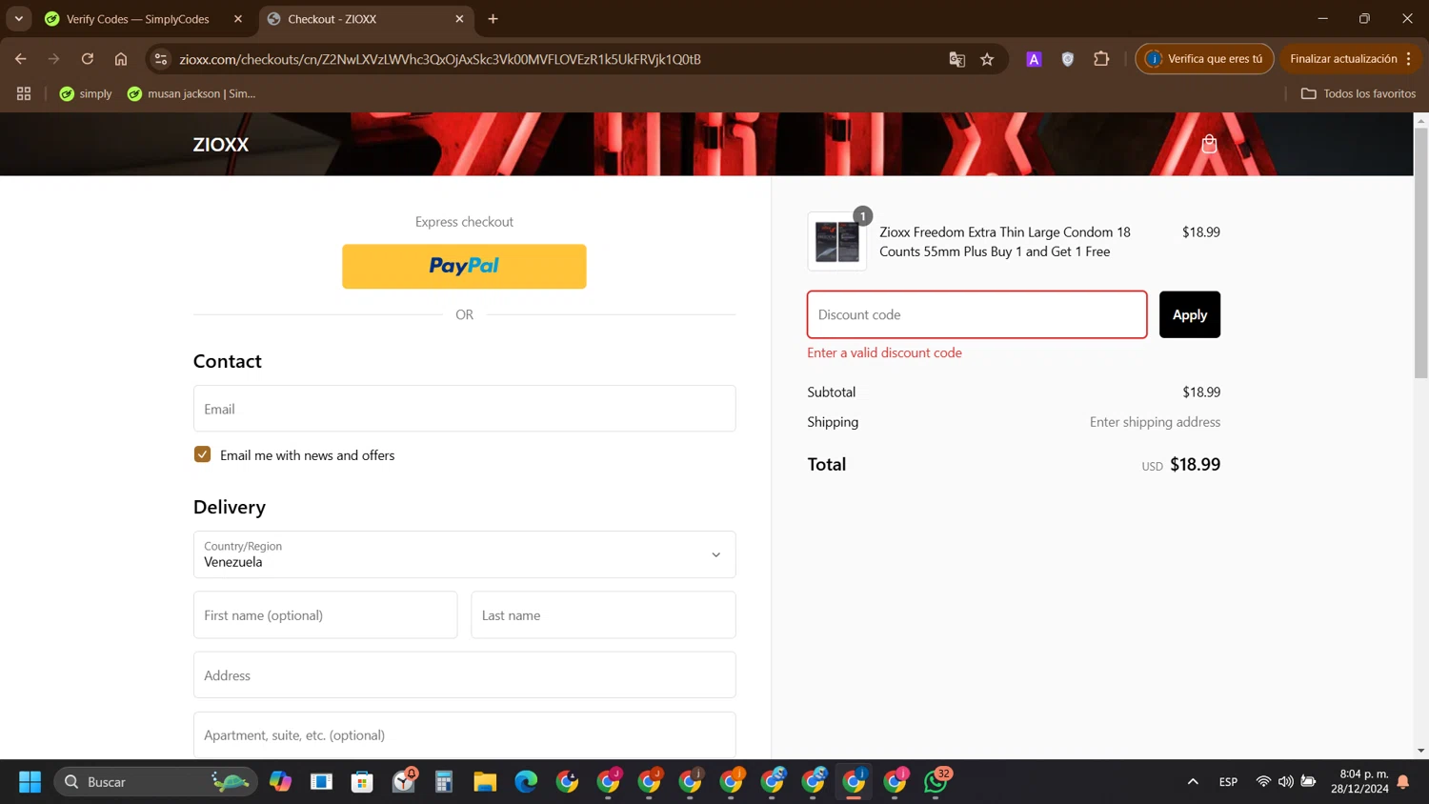Open the musan jackson bookmark
The image size is (1429, 804).
point(191,93)
